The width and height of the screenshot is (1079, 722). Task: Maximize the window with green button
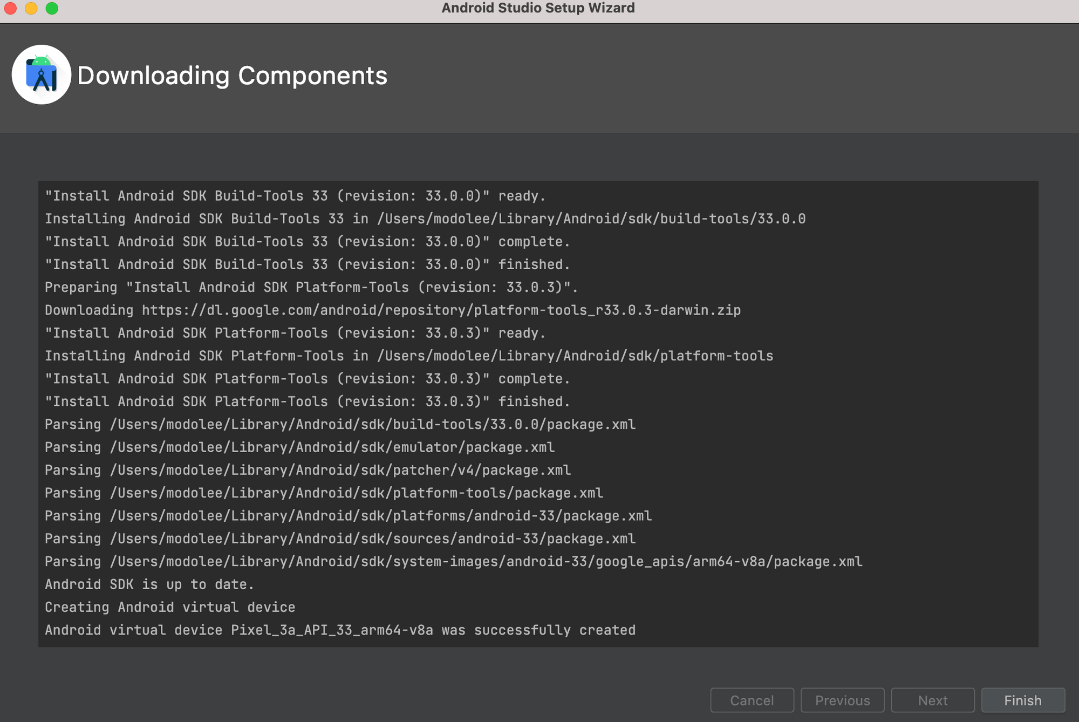52,8
